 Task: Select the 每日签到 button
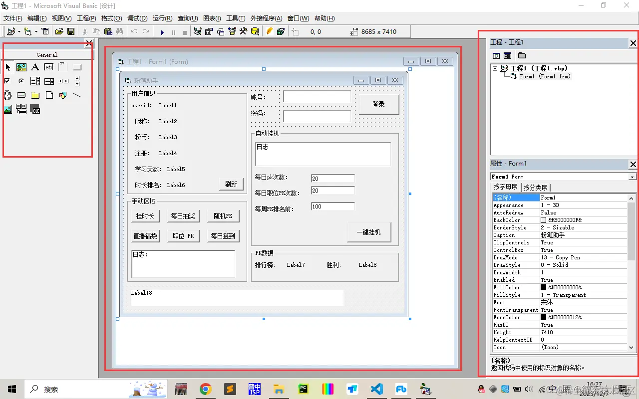tap(223, 236)
